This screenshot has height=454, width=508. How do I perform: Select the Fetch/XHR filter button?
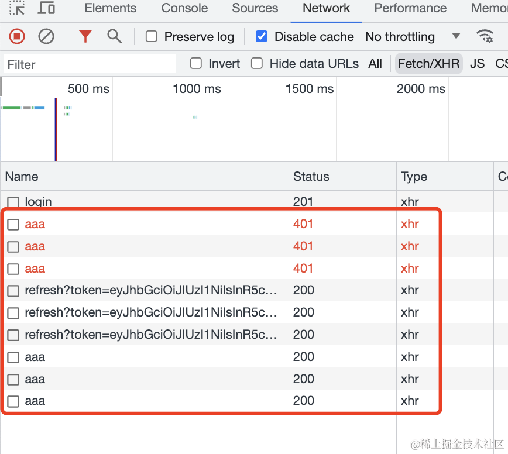(428, 63)
